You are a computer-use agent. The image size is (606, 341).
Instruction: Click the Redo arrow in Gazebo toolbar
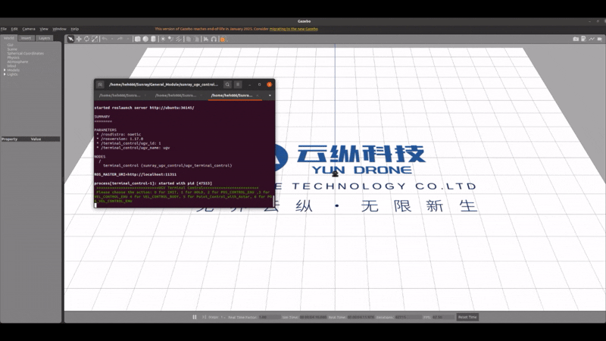(120, 39)
